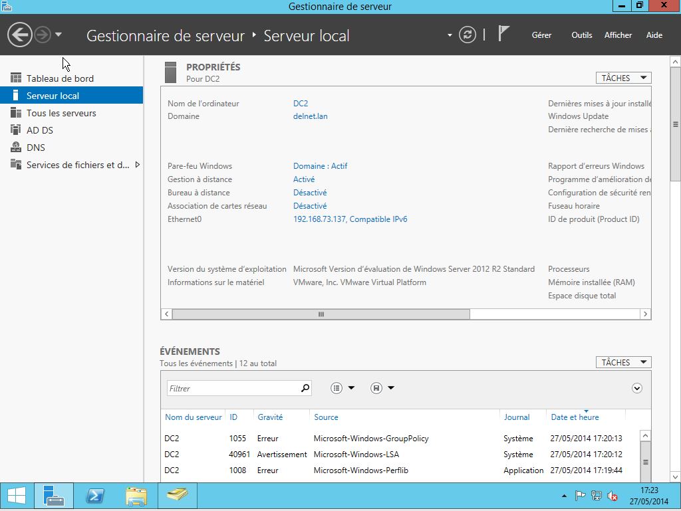
Task: Open the notifications flag icon
Action: pyautogui.click(x=503, y=34)
